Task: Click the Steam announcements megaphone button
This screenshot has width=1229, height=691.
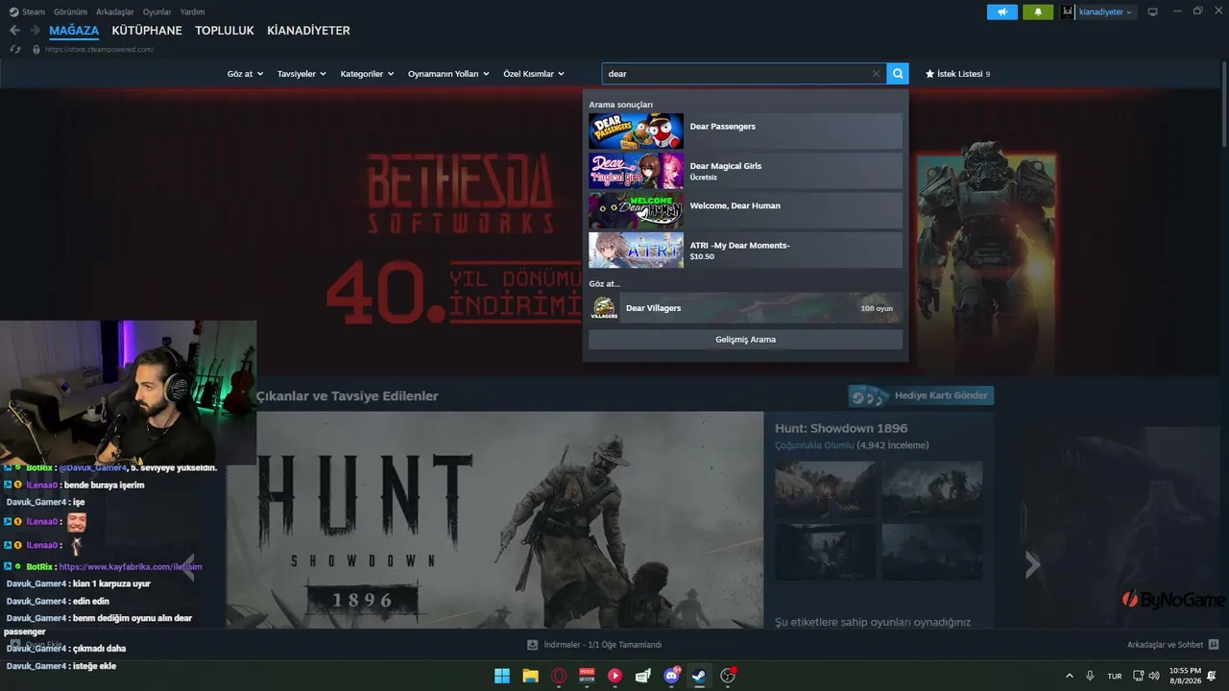Action: coord(1001,12)
